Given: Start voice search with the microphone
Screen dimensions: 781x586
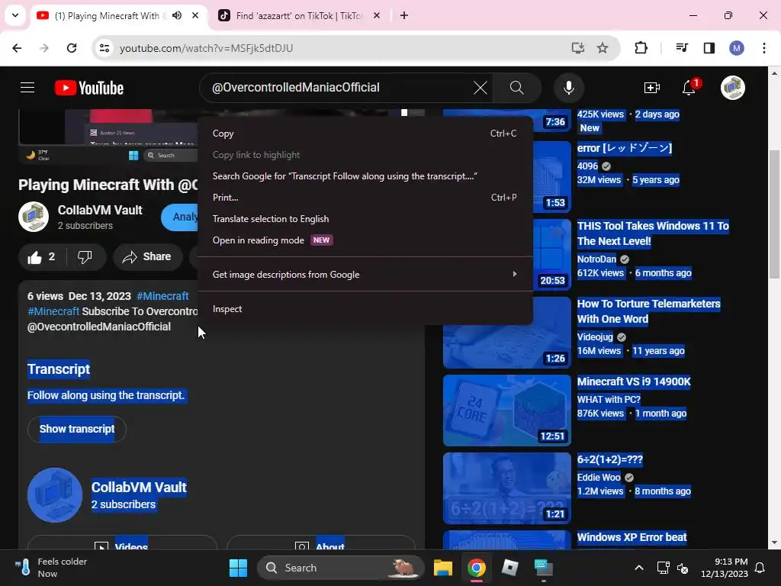Looking at the screenshot, I should (x=568, y=88).
